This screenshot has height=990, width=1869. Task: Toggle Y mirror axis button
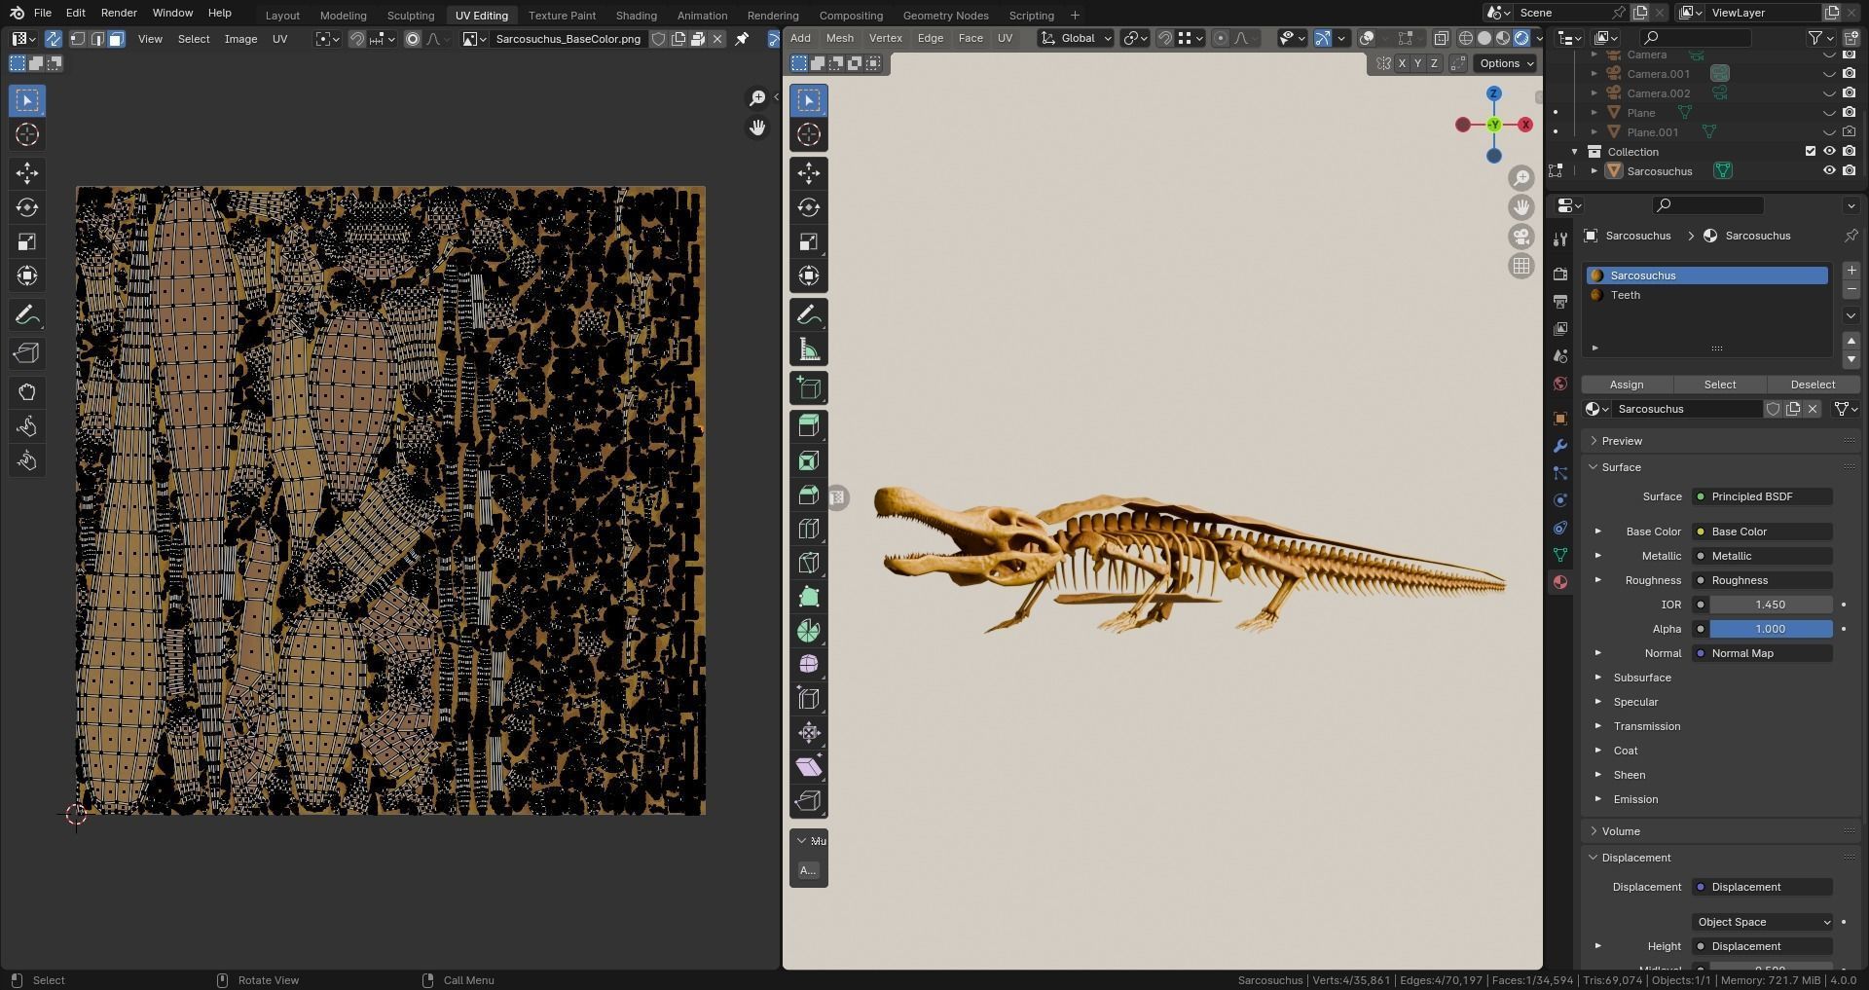(x=1417, y=63)
